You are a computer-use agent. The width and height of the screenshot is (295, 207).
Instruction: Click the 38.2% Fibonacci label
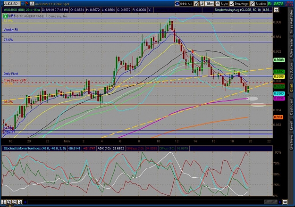pyautogui.click(x=8, y=102)
